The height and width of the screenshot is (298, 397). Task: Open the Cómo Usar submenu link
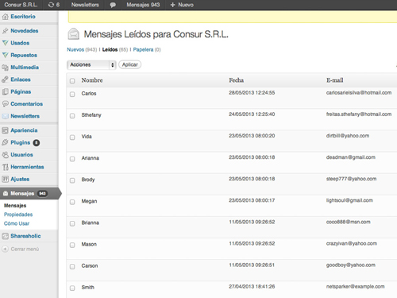(17, 223)
